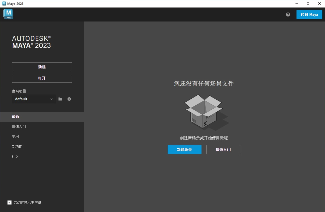Open the 快速入门 sidebar tab

[42, 127]
